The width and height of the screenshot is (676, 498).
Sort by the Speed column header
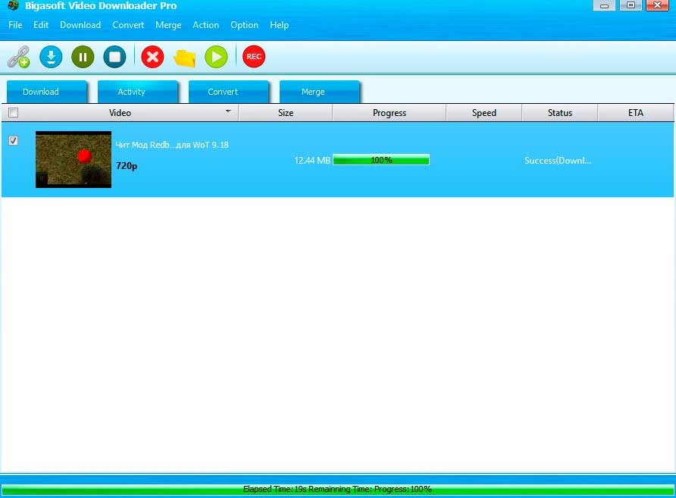tap(484, 113)
